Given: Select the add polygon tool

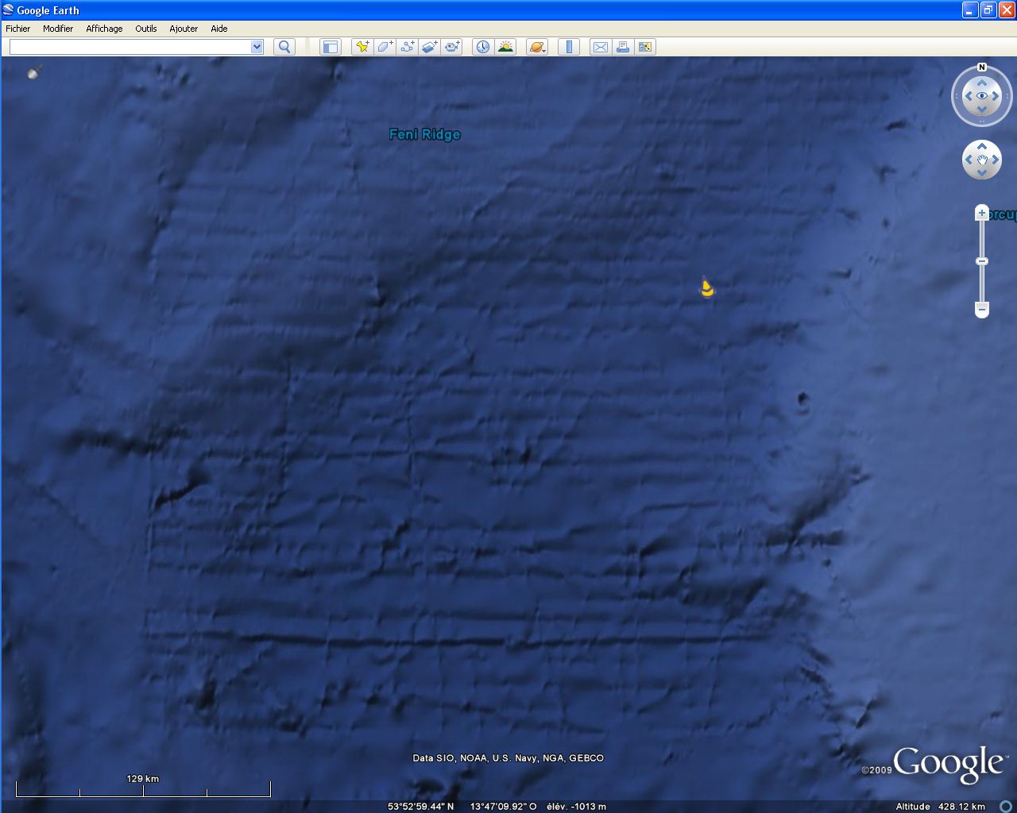Looking at the screenshot, I should [x=385, y=47].
